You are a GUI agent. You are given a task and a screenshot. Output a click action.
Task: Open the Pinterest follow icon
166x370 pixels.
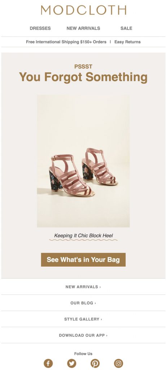click(95, 363)
